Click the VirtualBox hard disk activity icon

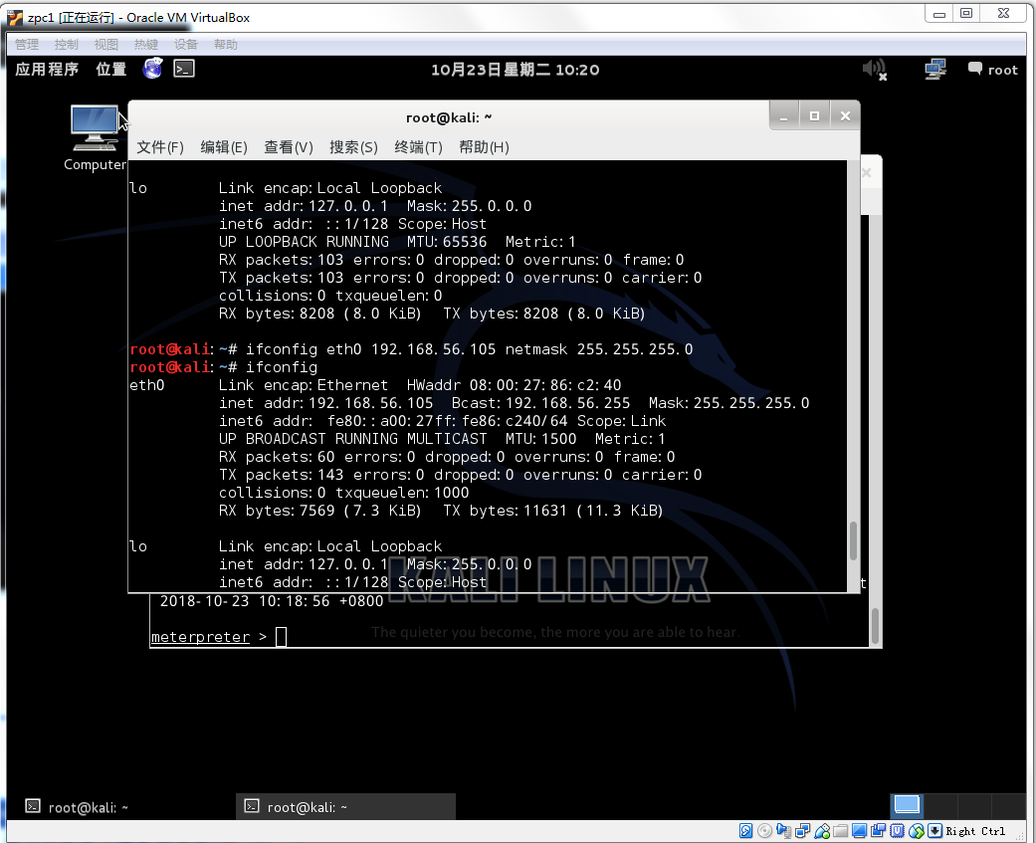pyautogui.click(x=746, y=830)
